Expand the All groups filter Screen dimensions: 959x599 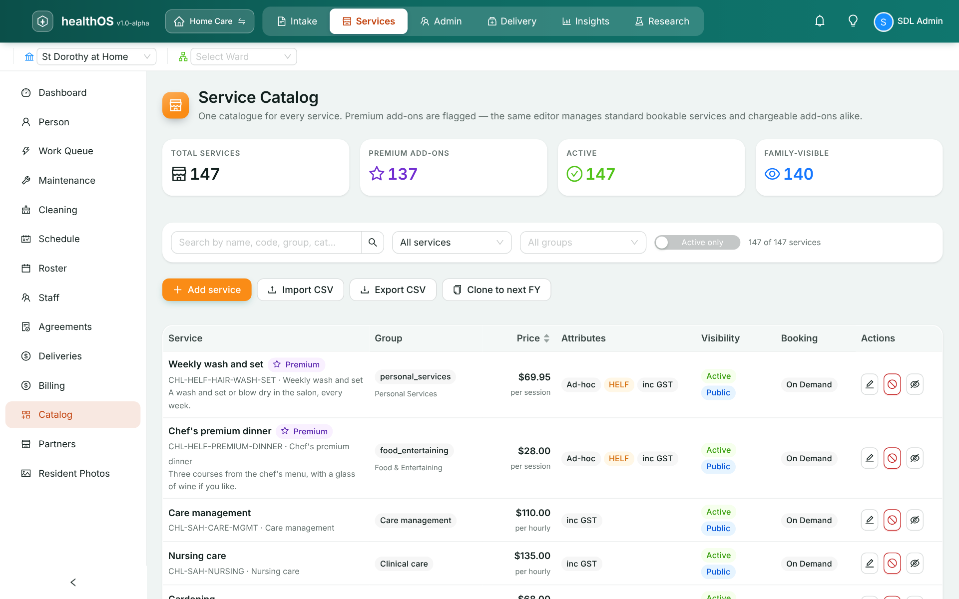coord(583,242)
